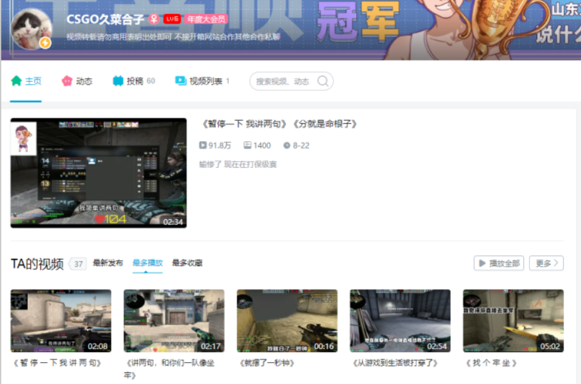Open the cat profile avatar

(x=31, y=29)
